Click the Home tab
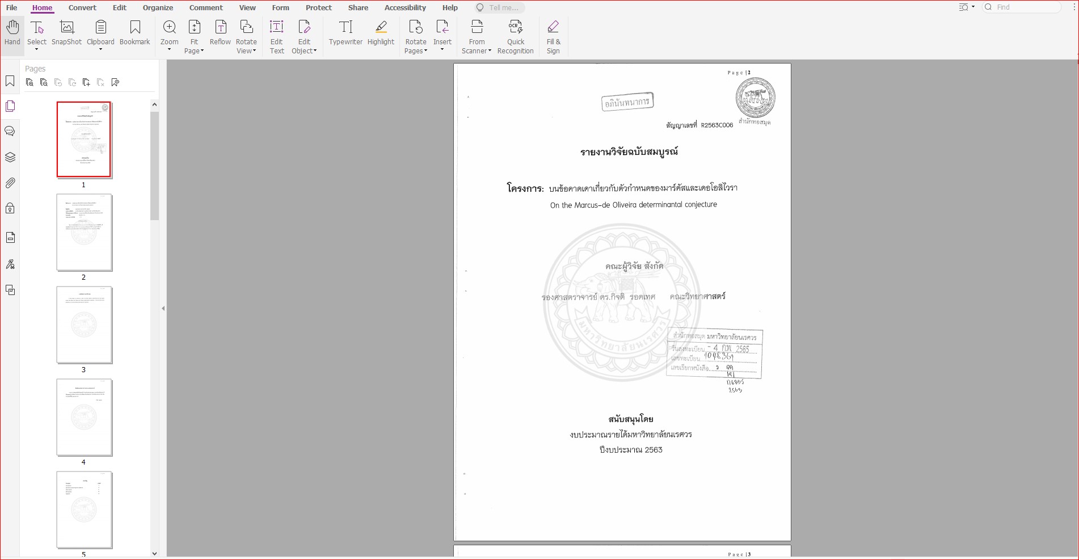1079x560 pixels. coord(42,7)
